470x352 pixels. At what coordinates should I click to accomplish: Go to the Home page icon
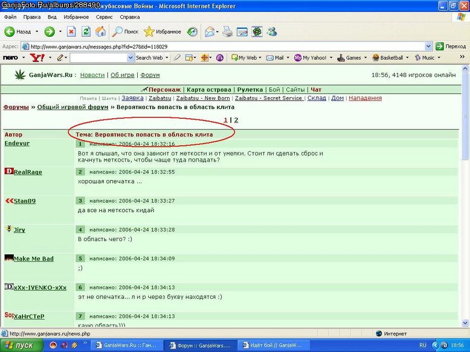click(x=100, y=31)
